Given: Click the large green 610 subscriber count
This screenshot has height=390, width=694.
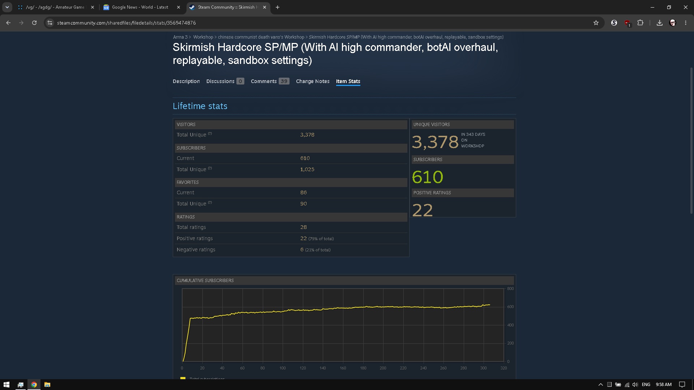Looking at the screenshot, I should tap(428, 177).
